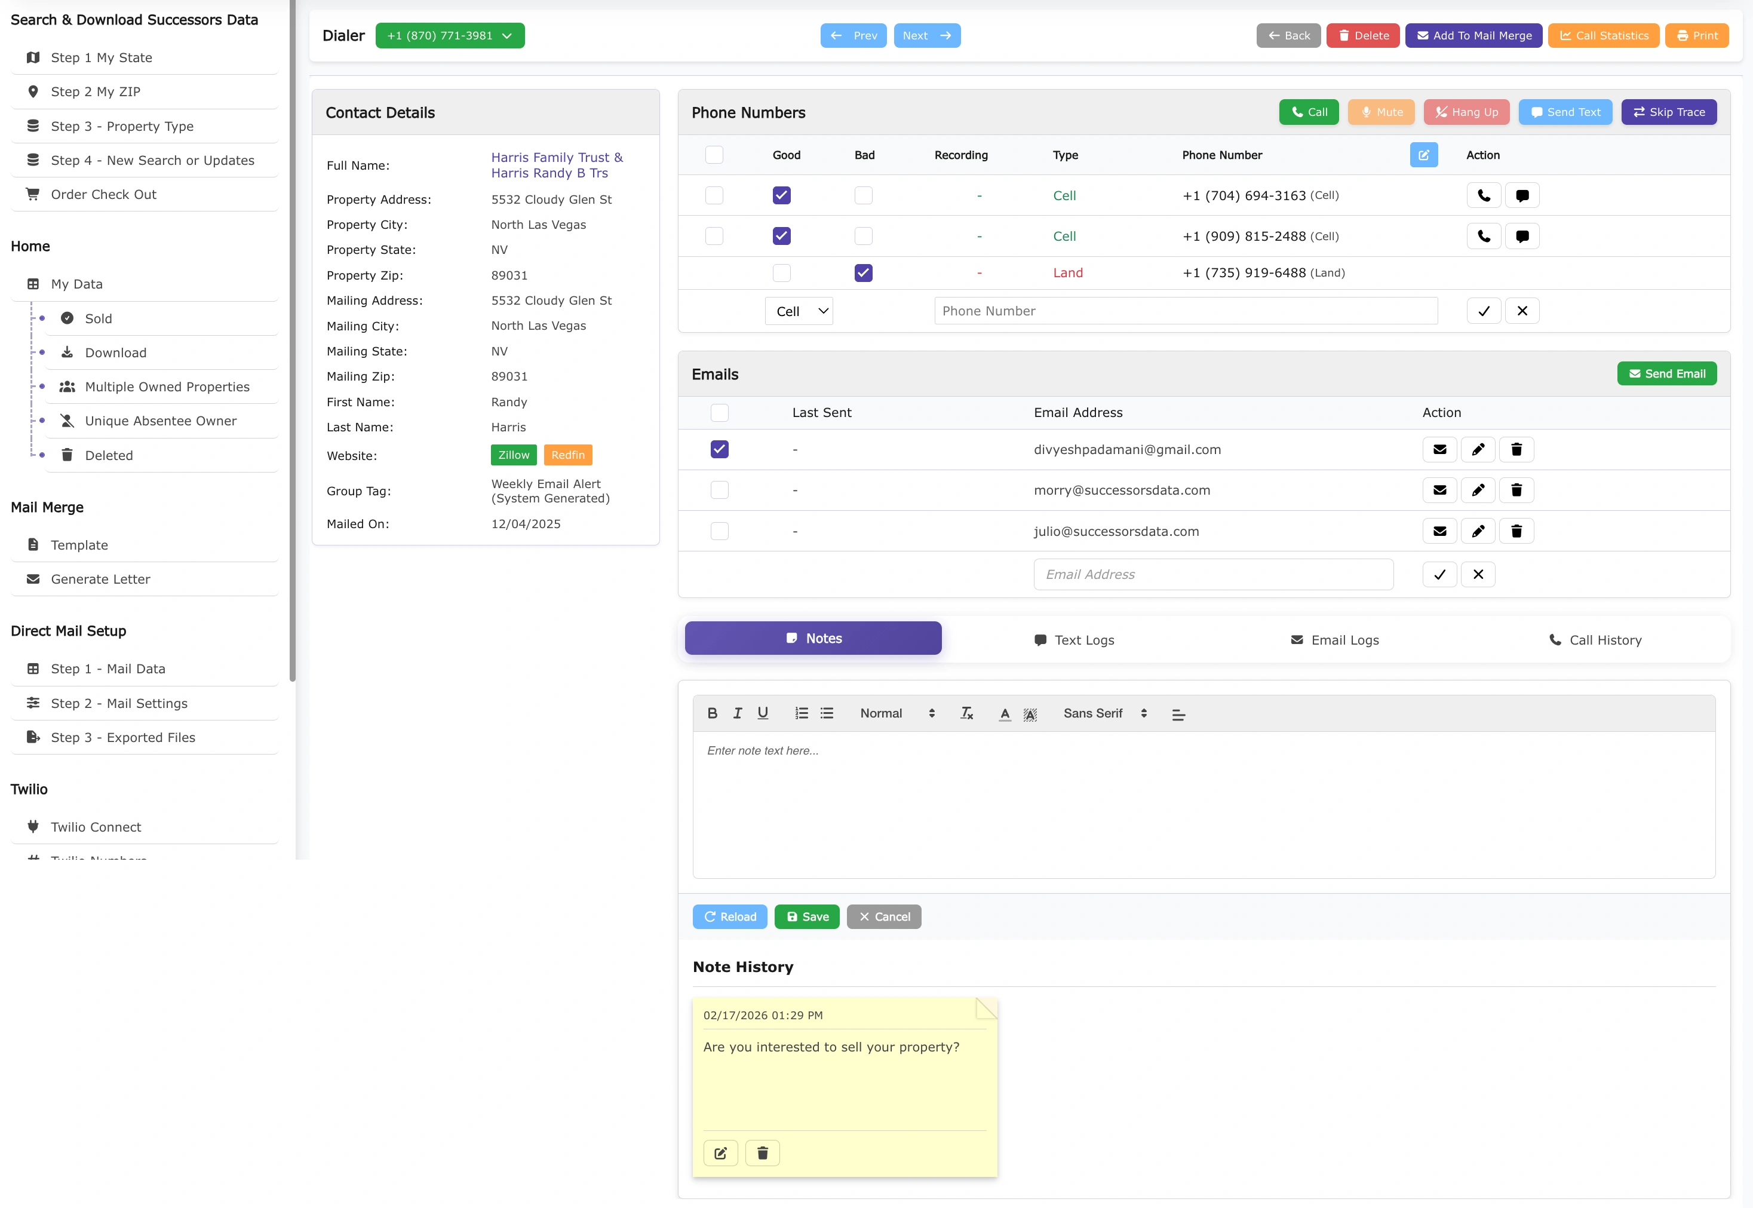Screen dimensions: 1753x1208
Task: Edit the morry@successorsdata.com email with the pencil icon
Action: pyautogui.click(x=1477, y=490)
